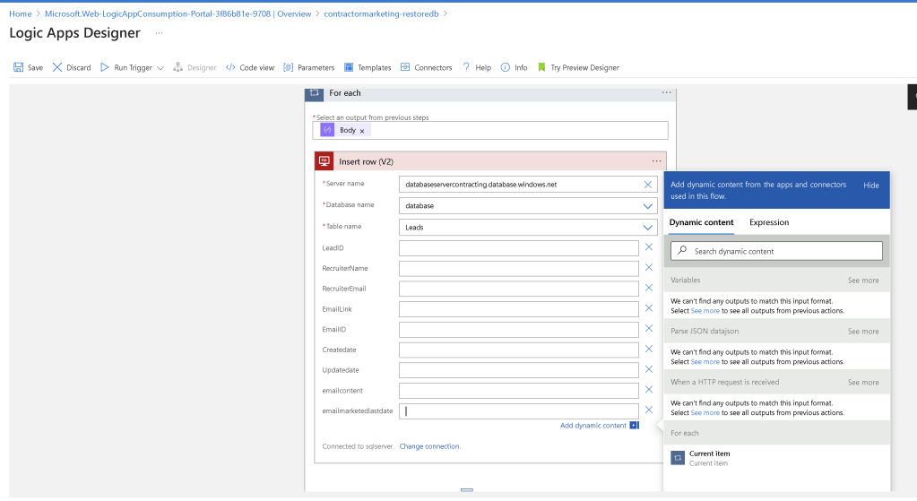Click Search dynamic content box

[x=776, y=251]
